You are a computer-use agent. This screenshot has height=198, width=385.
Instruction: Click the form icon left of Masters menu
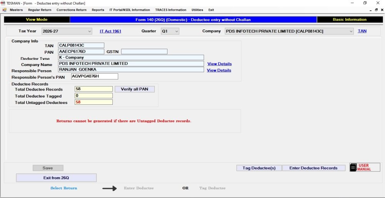pos(4,10)
